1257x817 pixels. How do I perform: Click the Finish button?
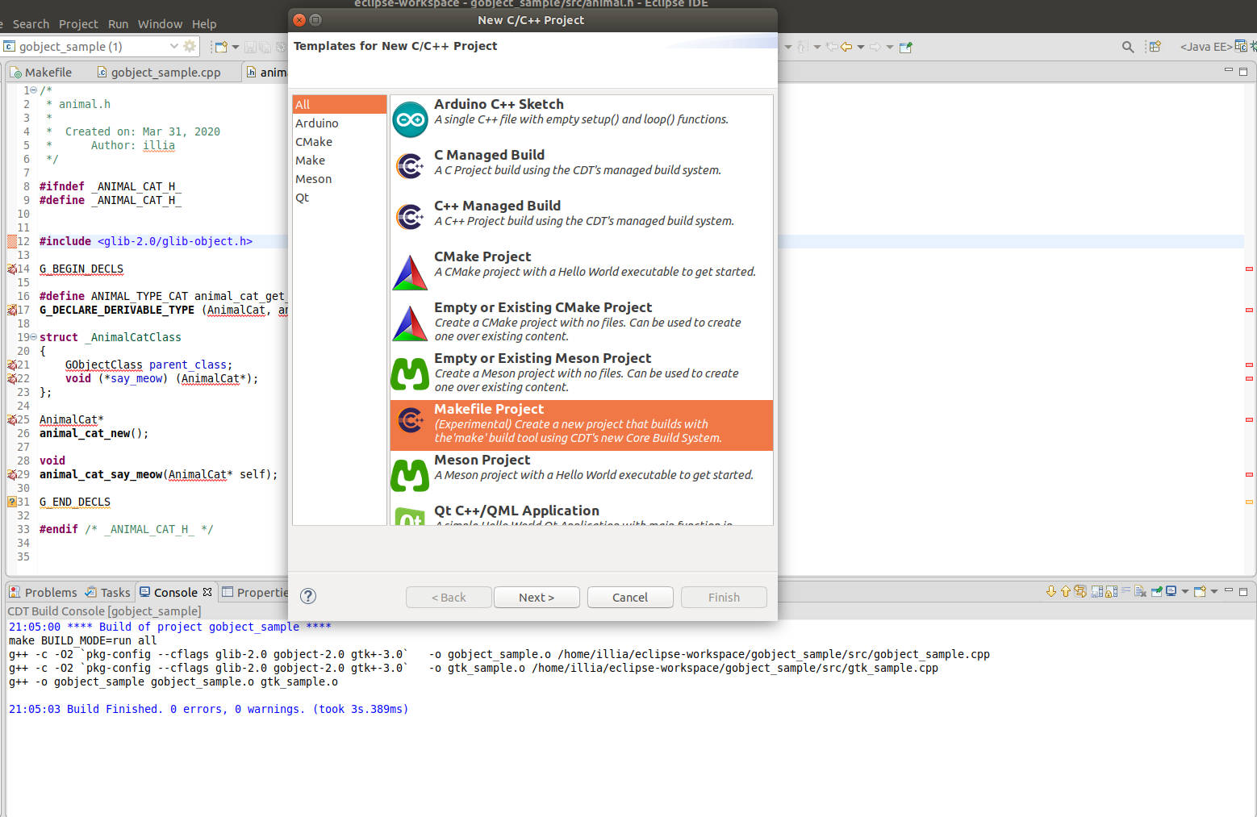tap(724, 597)
